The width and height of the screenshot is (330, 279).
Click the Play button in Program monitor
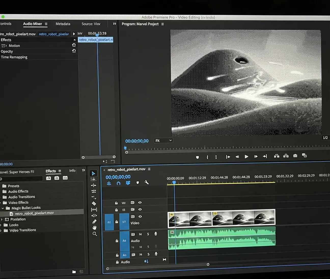tap(246, 157)
